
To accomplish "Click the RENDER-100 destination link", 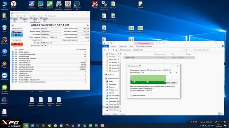I will tap(167, 70).
